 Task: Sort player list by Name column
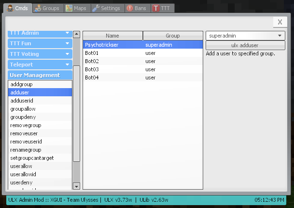tap(112, 36)
